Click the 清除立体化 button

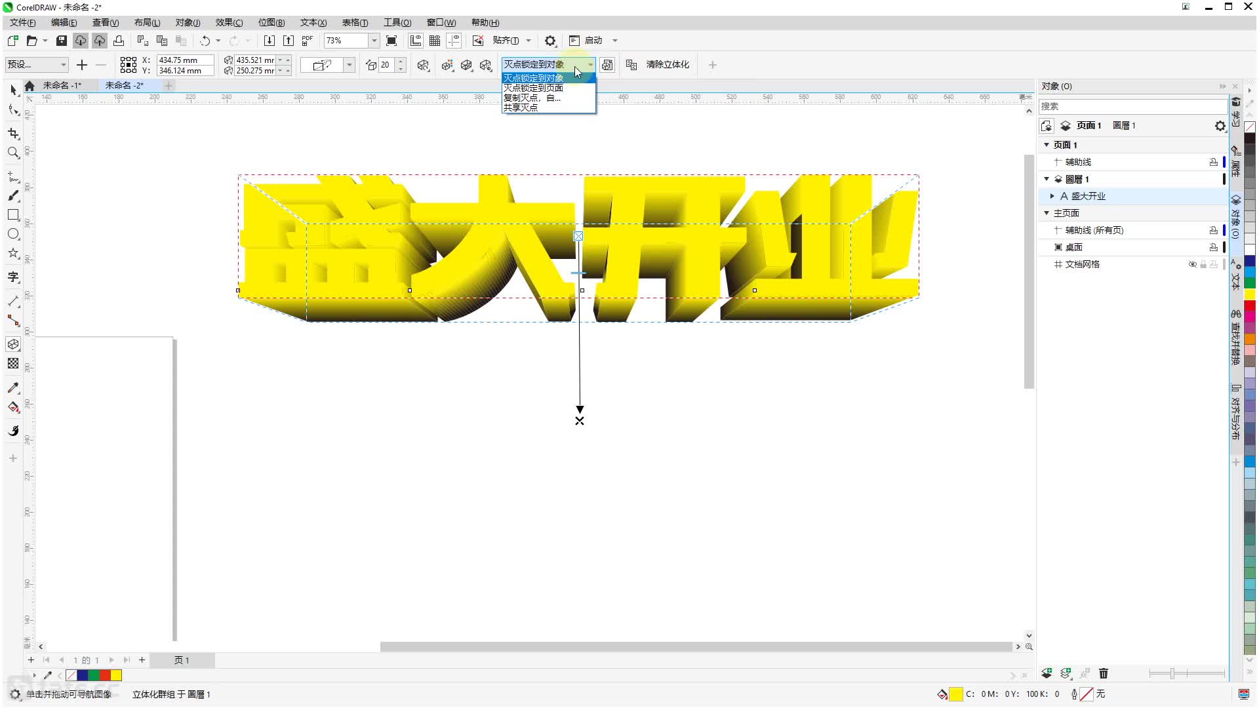pyautogui.click(x=668, y=65)
